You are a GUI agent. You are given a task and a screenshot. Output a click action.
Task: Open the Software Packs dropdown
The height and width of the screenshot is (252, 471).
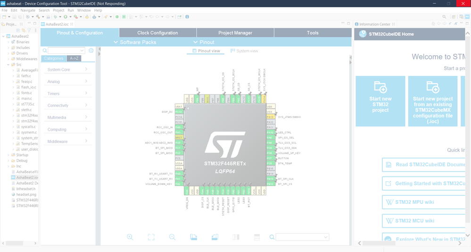point(135,42)
